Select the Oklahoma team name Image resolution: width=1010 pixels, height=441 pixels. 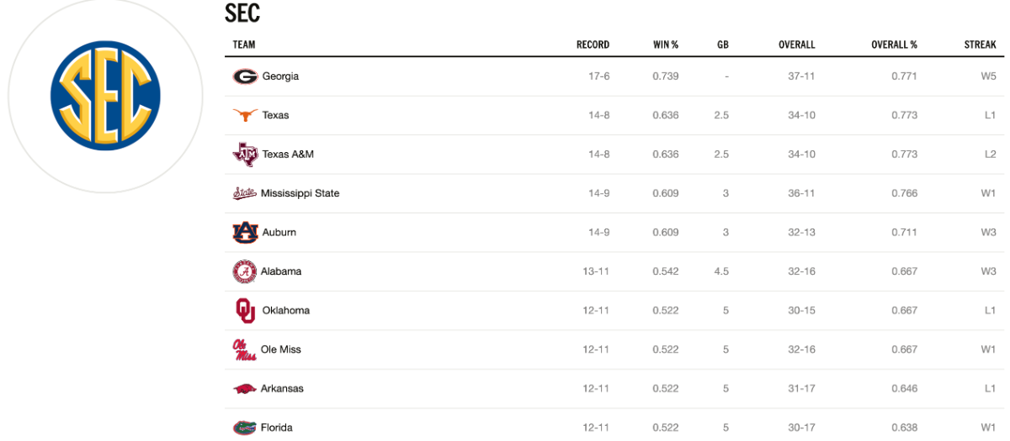(x=286, y=311)
